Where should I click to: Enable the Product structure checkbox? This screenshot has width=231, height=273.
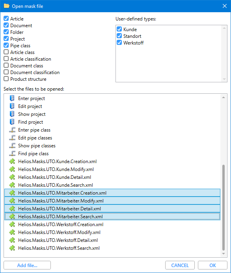(6, 79)
